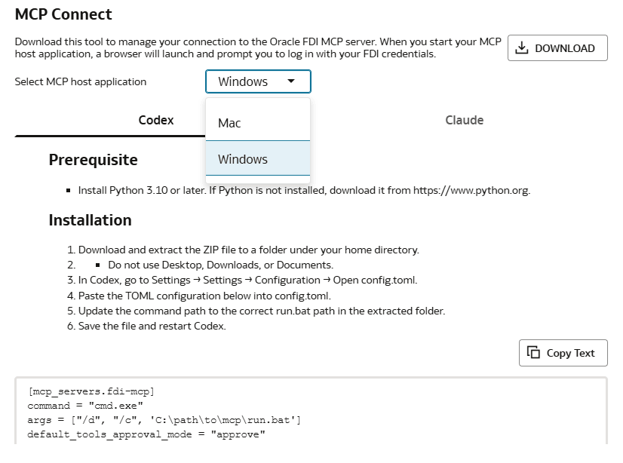Click step 'In Codex, go to Settings'
The width and height of the screenshot is (623, 463).
247,281
